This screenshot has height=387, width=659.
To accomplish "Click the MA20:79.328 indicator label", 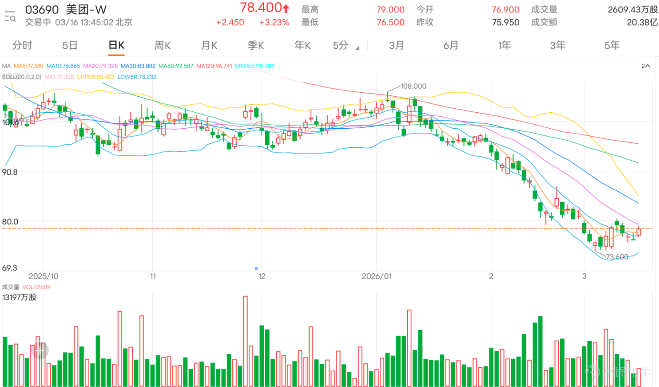I will [100, 66].
